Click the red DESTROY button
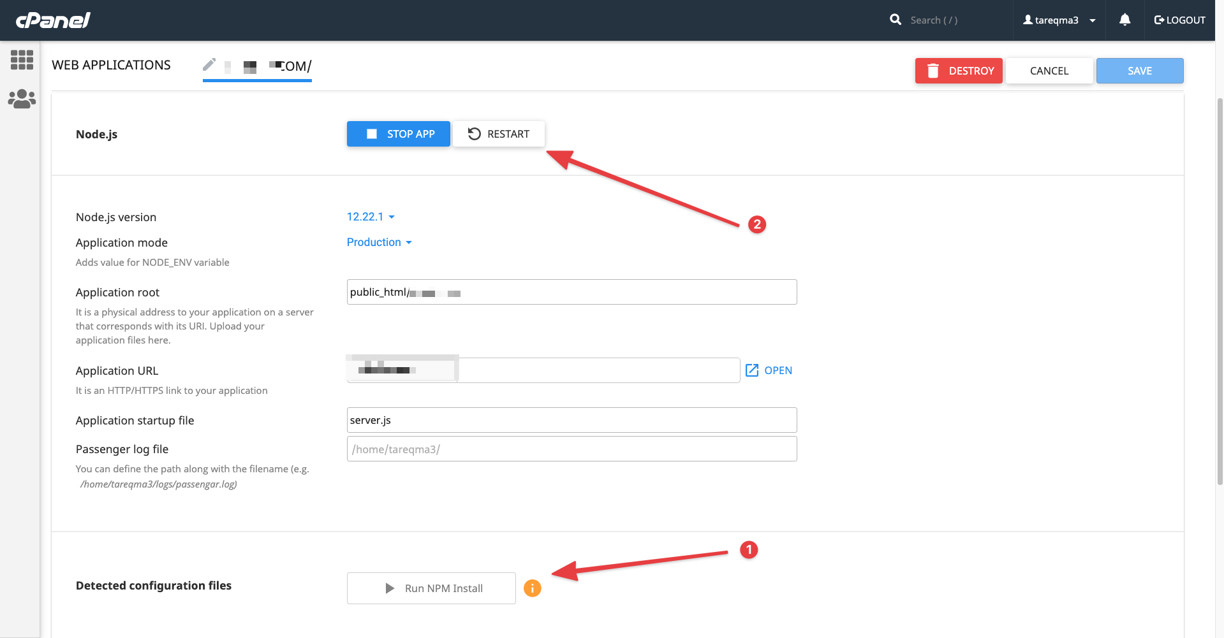 click(959, 71)
